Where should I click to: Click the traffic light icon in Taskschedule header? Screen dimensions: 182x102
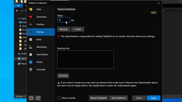154,12
